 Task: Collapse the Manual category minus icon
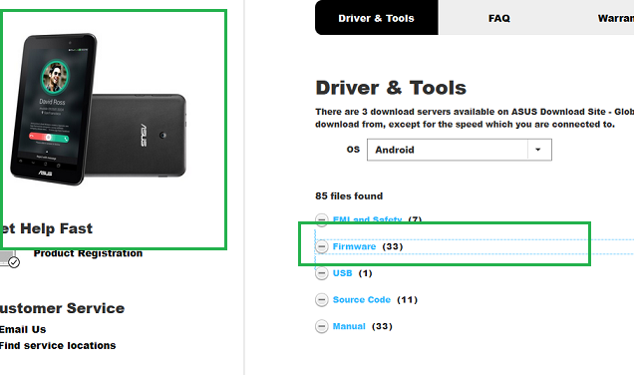(321, 326)
